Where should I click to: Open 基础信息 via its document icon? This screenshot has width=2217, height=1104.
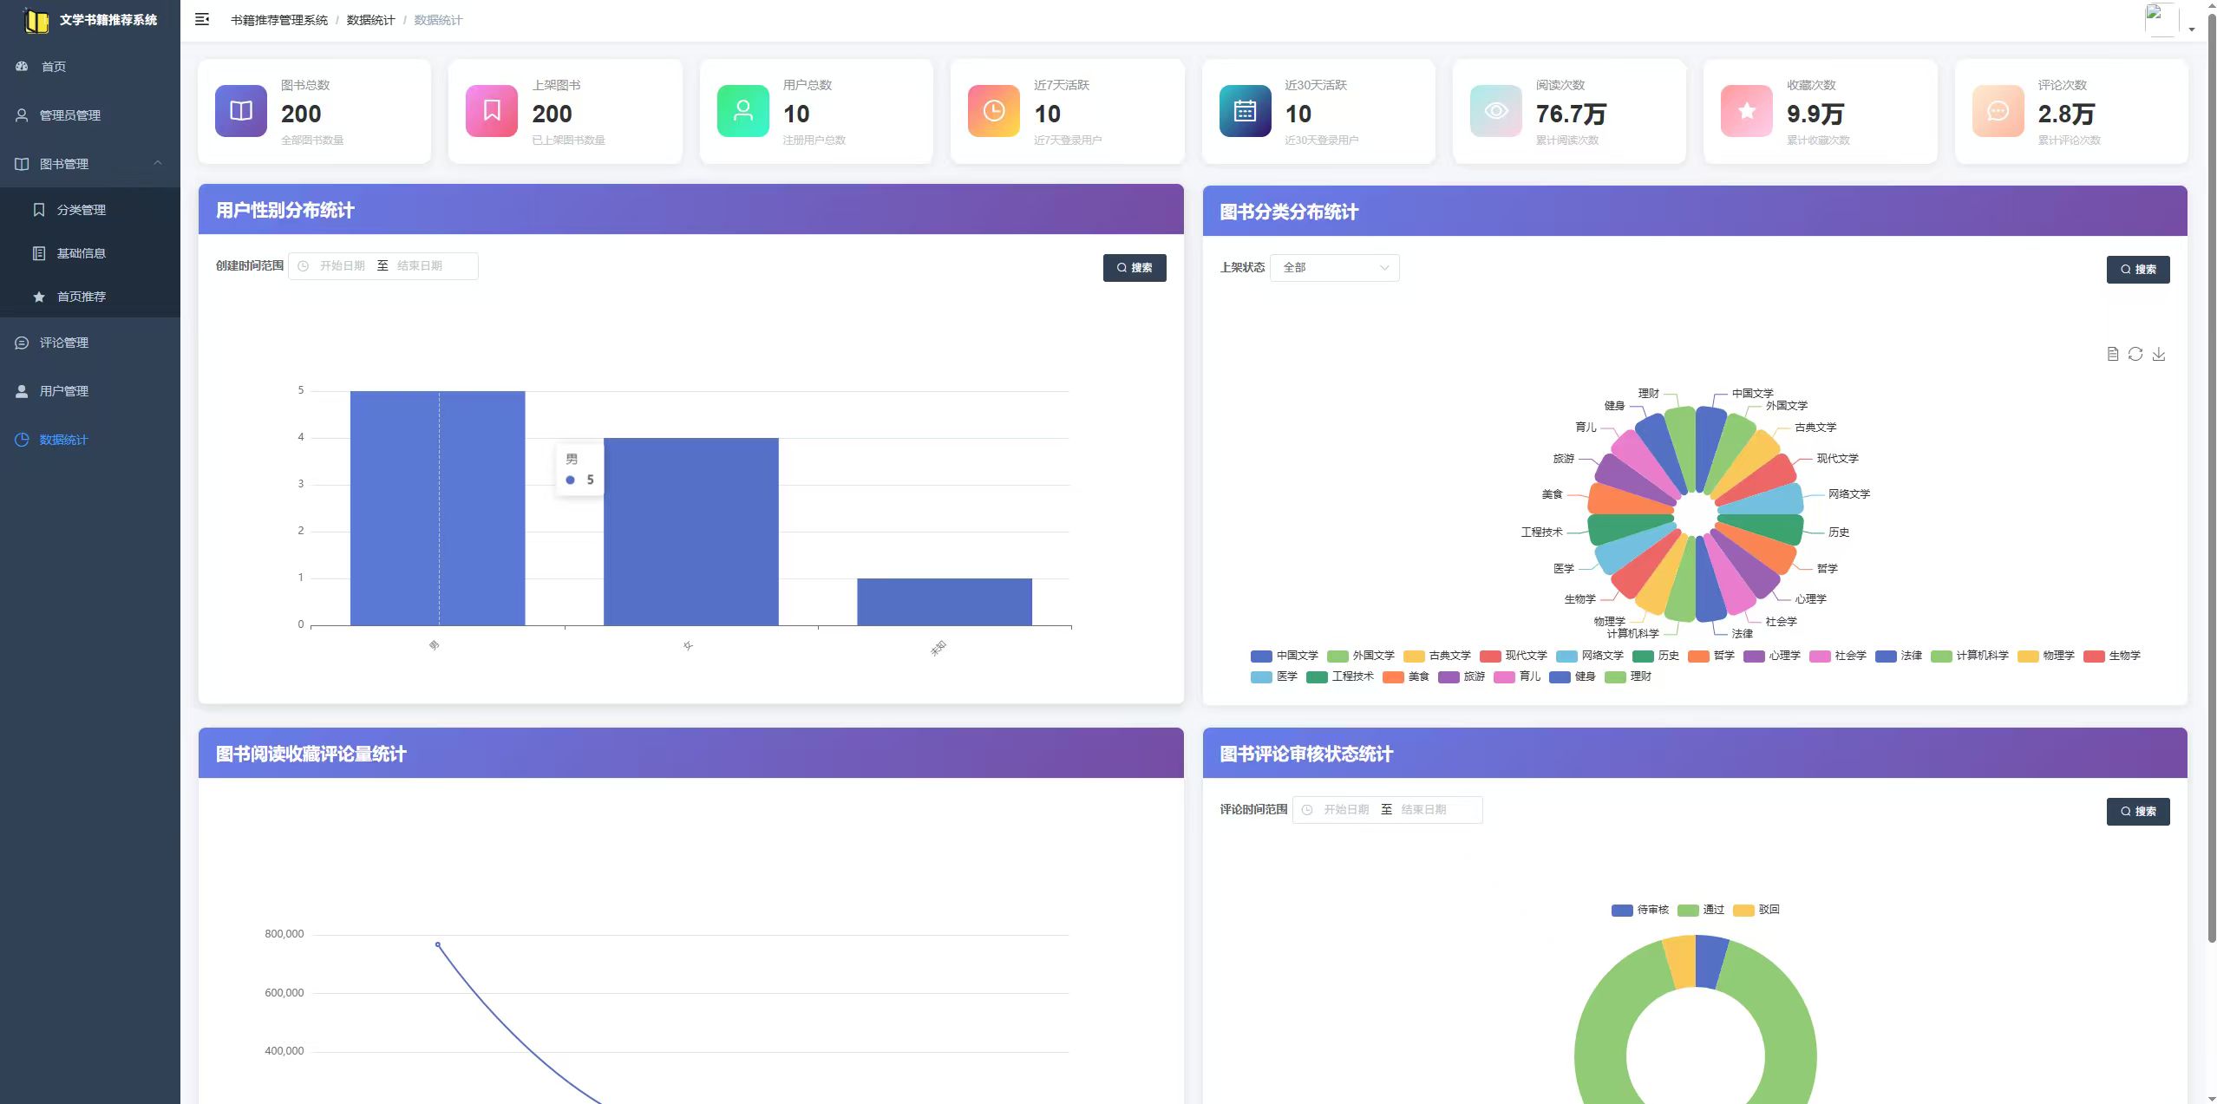pos(39,253)
